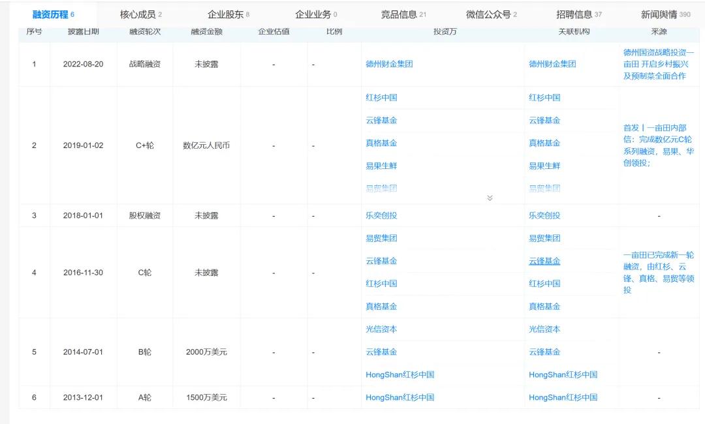Screen dimensions: 705x424
Task: Open the 微信公众号 tab
Action: (x=492, y=14)
